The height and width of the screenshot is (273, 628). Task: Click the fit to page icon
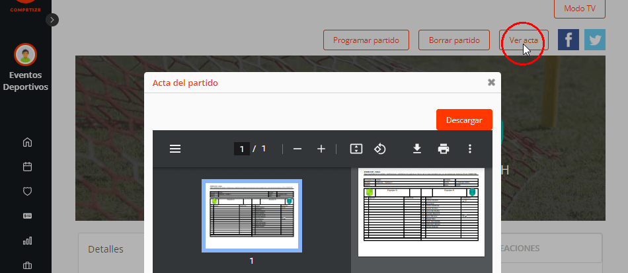(356, 149)
